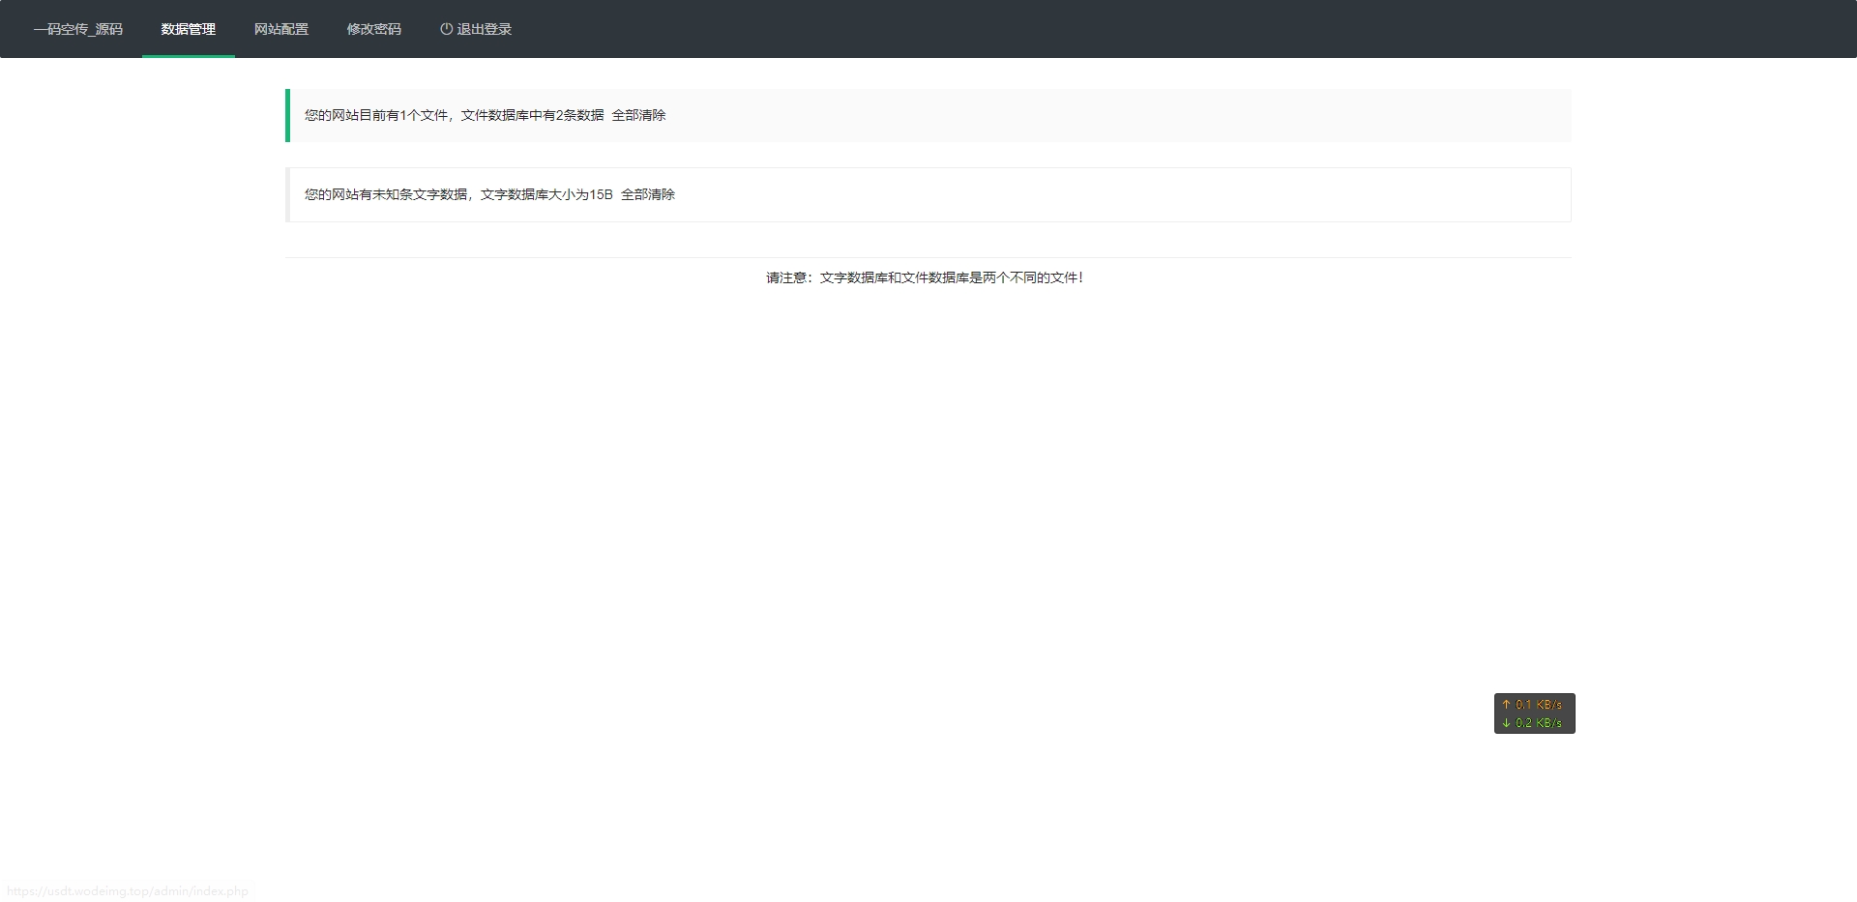Click the power icon beside 退出登录
This screenshot has height=902, width=1857.
point(446,29)
